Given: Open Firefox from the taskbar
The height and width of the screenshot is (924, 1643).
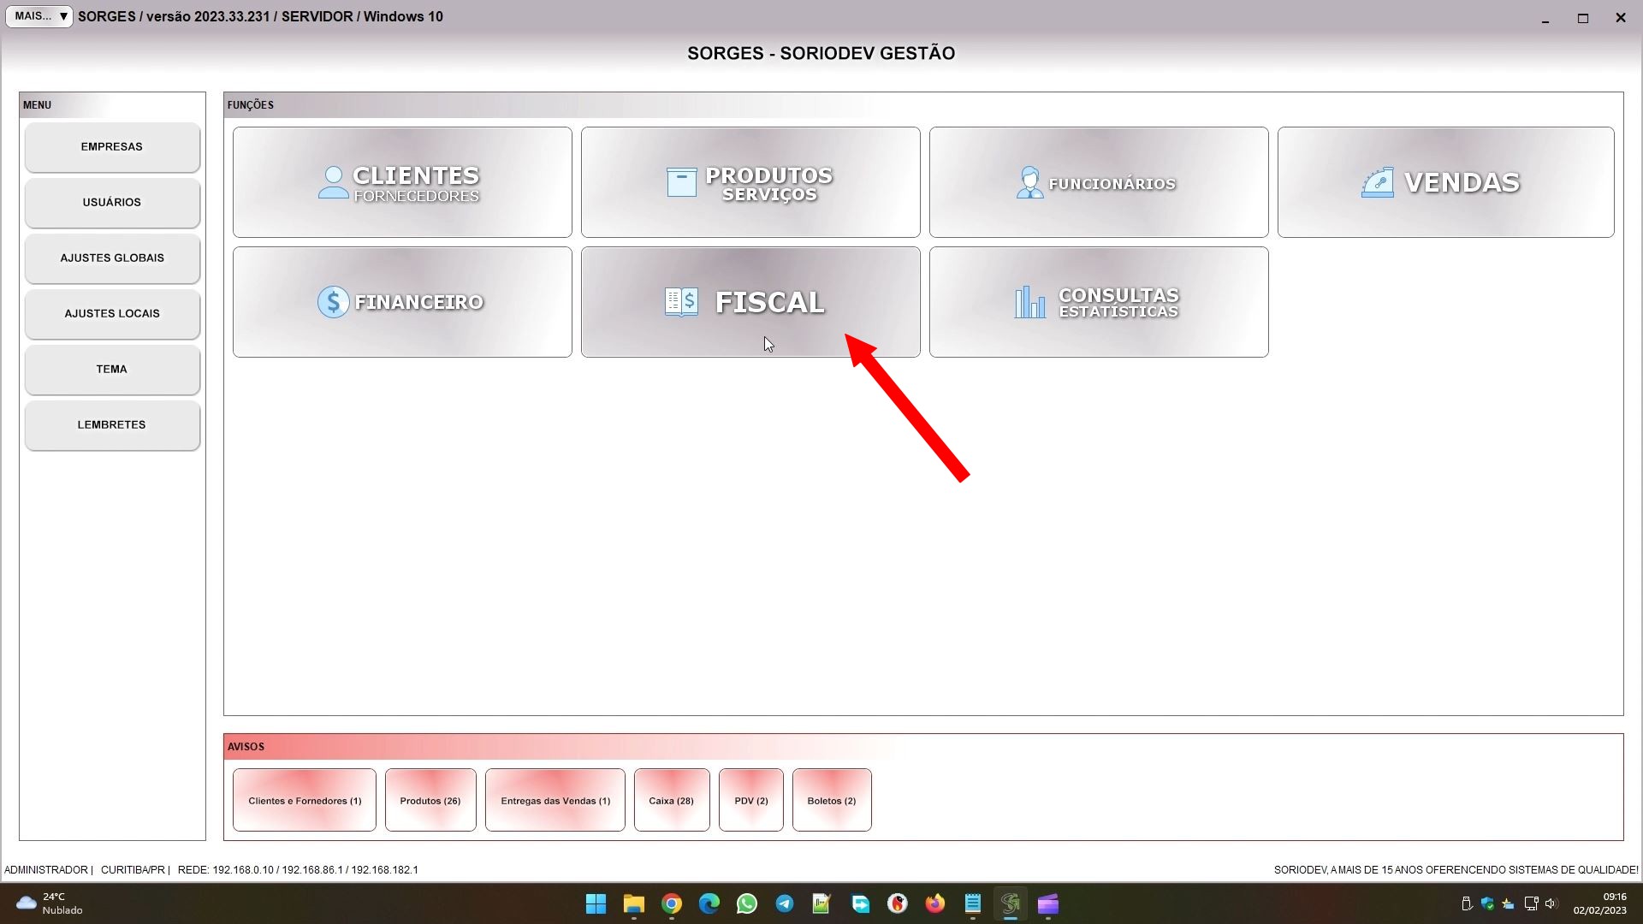Looking at the screenshot, I should [935, 904].
